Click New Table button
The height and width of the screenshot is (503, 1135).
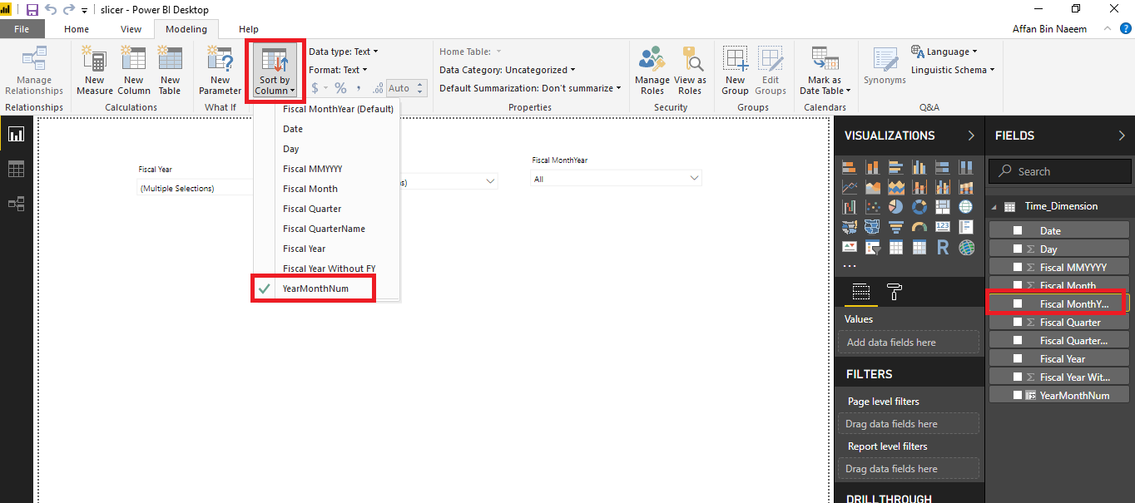[x=170, y=71]
